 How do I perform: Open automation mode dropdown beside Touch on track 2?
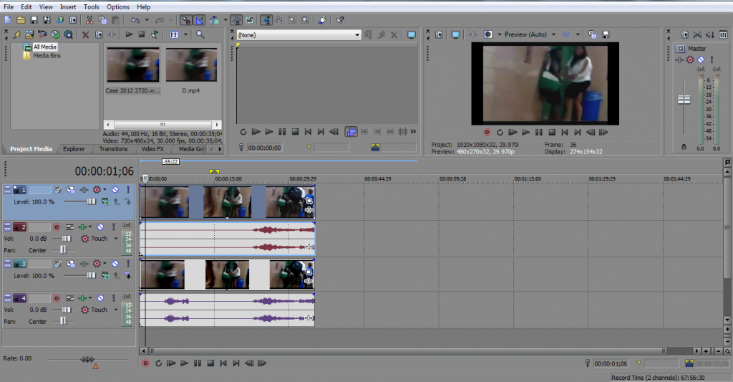point(116,239)
